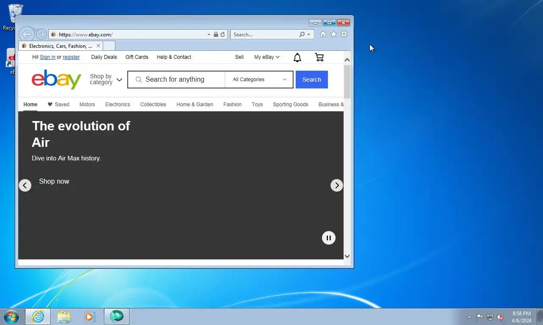The height and width of the screenshot is (325, 543).
Task: Click the eBay logo
Action: point(56,80)
